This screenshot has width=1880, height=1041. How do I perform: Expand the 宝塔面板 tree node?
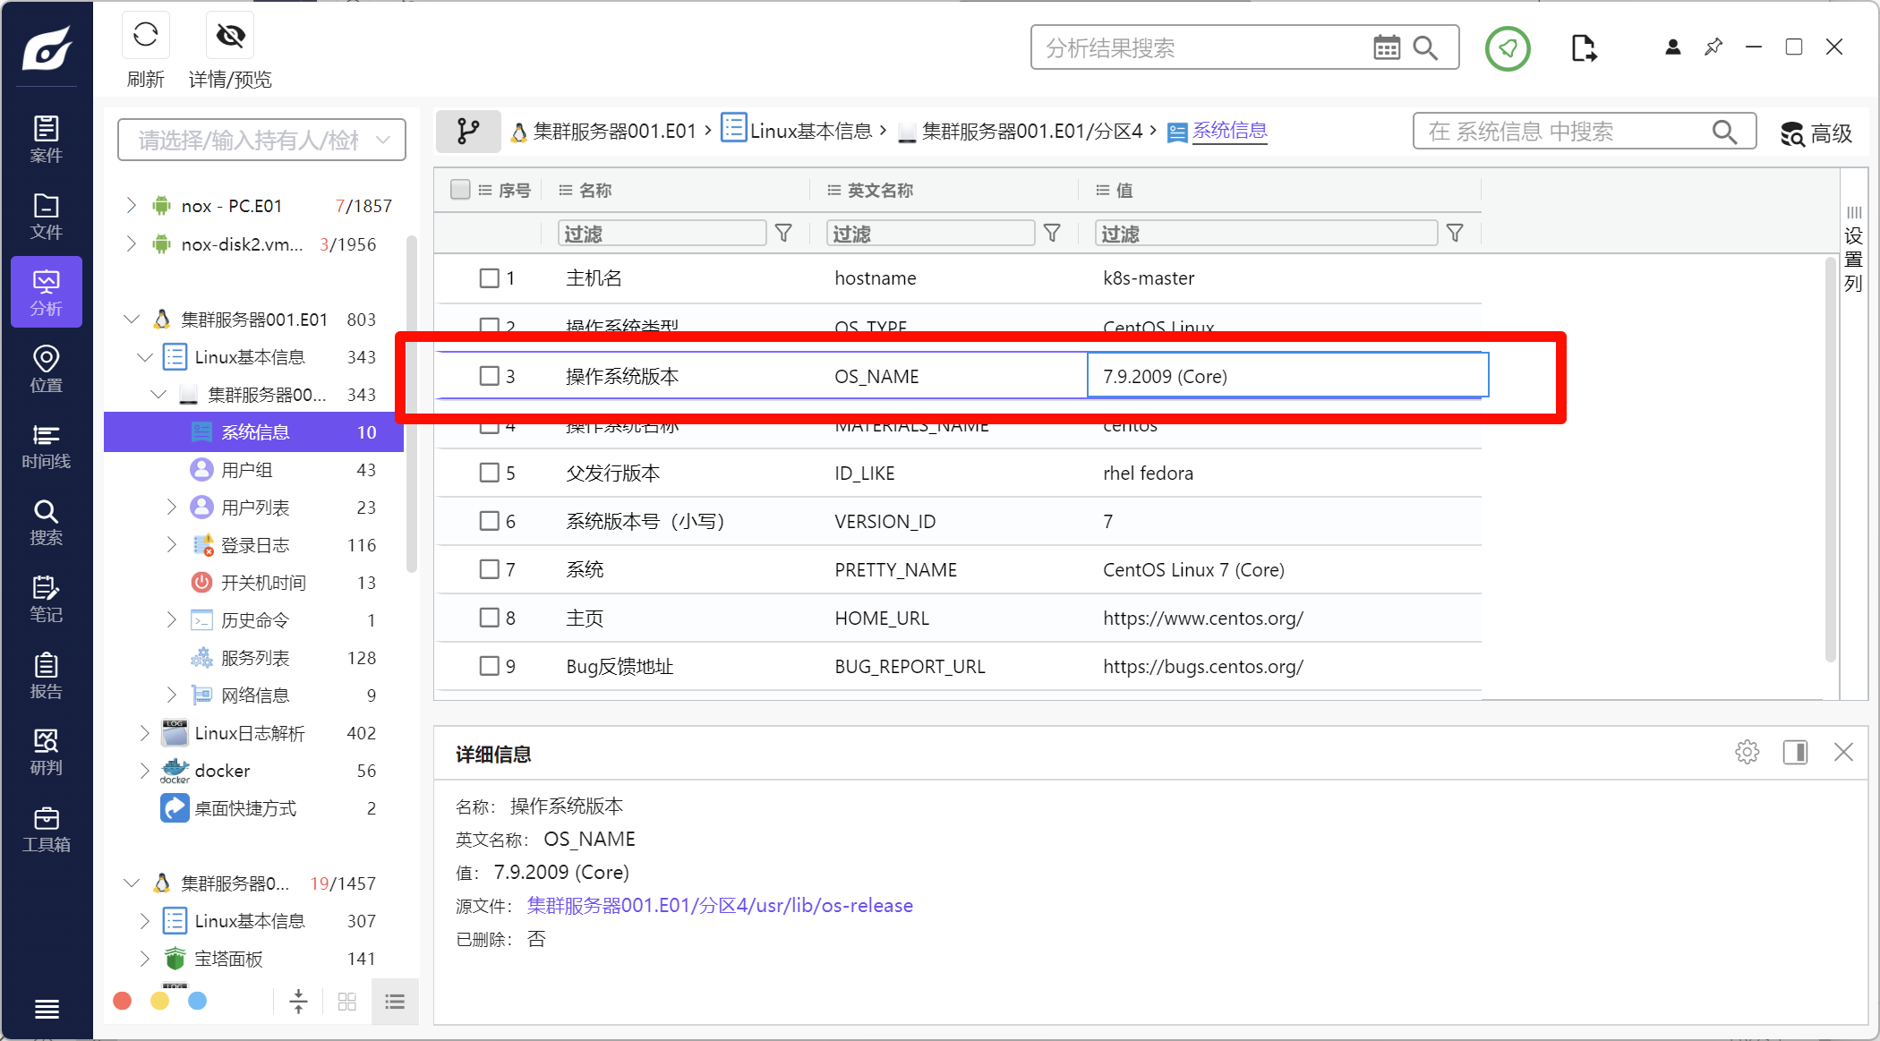coord(145,959)
